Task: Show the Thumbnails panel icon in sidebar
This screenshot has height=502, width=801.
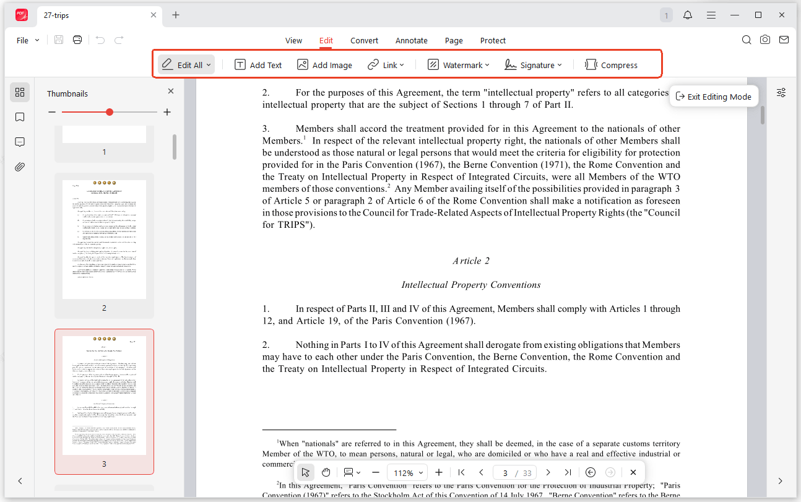Action: point(20,92)
